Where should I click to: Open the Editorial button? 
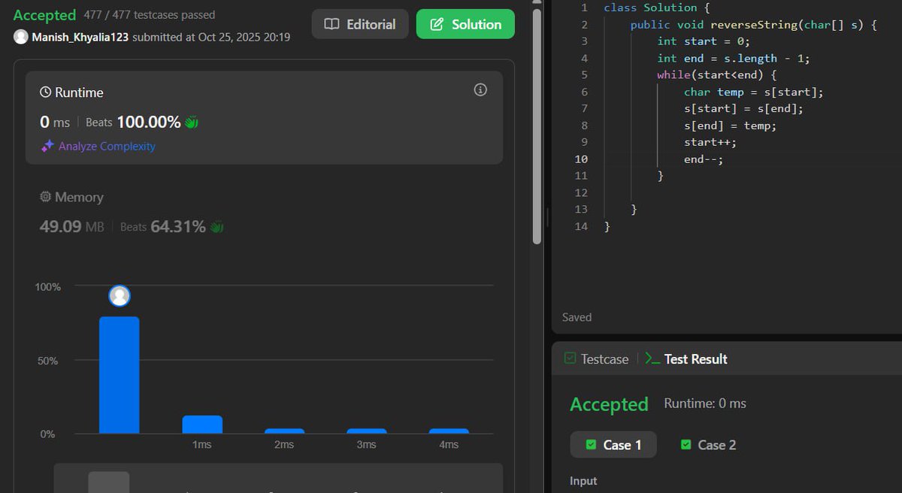pyautogui.click(x=360, y=24)
